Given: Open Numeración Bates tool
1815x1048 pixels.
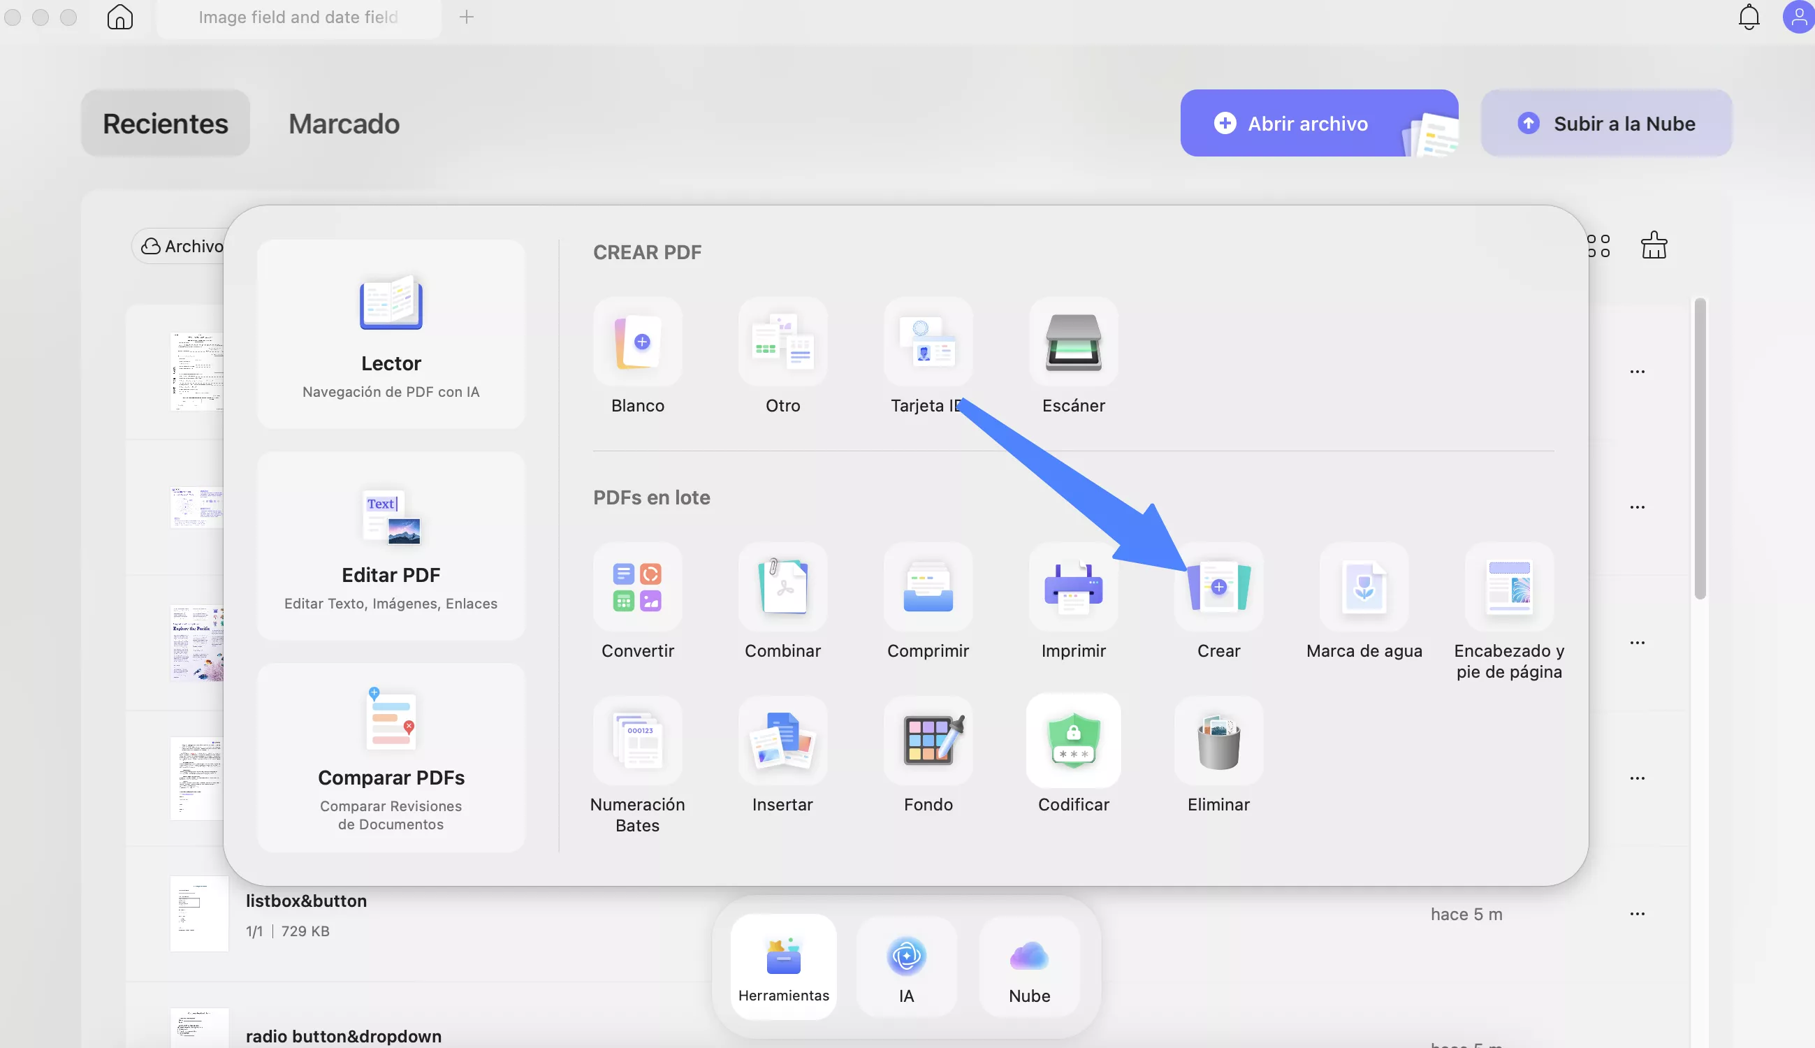Looking at the screenshot, I should (637, 741).
